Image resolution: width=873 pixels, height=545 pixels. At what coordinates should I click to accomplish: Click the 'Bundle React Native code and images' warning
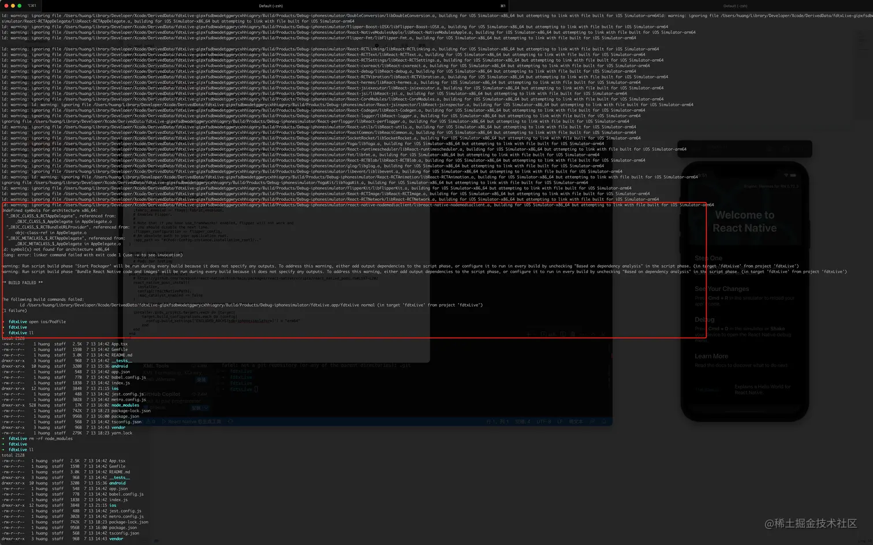click(x=424, y=272)
